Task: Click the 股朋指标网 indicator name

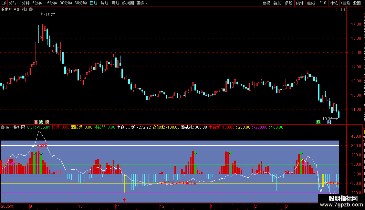Action: click(16, 127)
